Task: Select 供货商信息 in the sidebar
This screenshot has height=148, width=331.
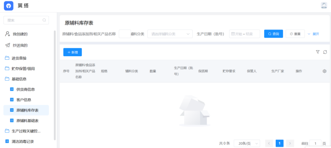Action: point(25,89)
